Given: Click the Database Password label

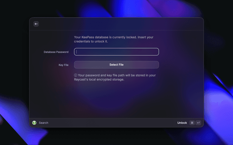Looking at the screenshot, I should click(x=56, y=52).
